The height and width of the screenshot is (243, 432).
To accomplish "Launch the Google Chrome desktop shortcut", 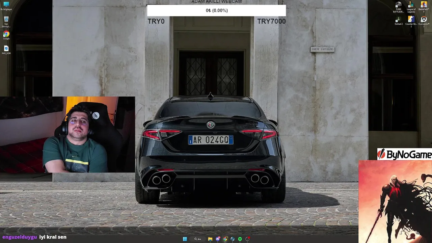I will click(x=6, y=35).
